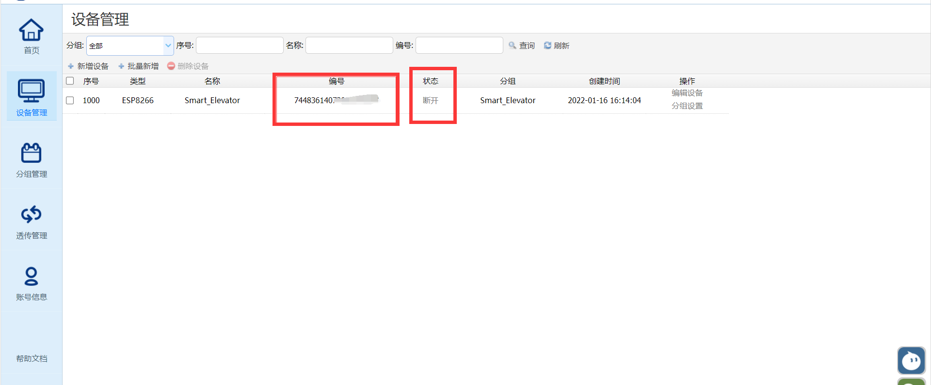The width and height of the screenshot is (931, 385).
Task: Click 批量新增 button label
Action: (x=143, y=66)
